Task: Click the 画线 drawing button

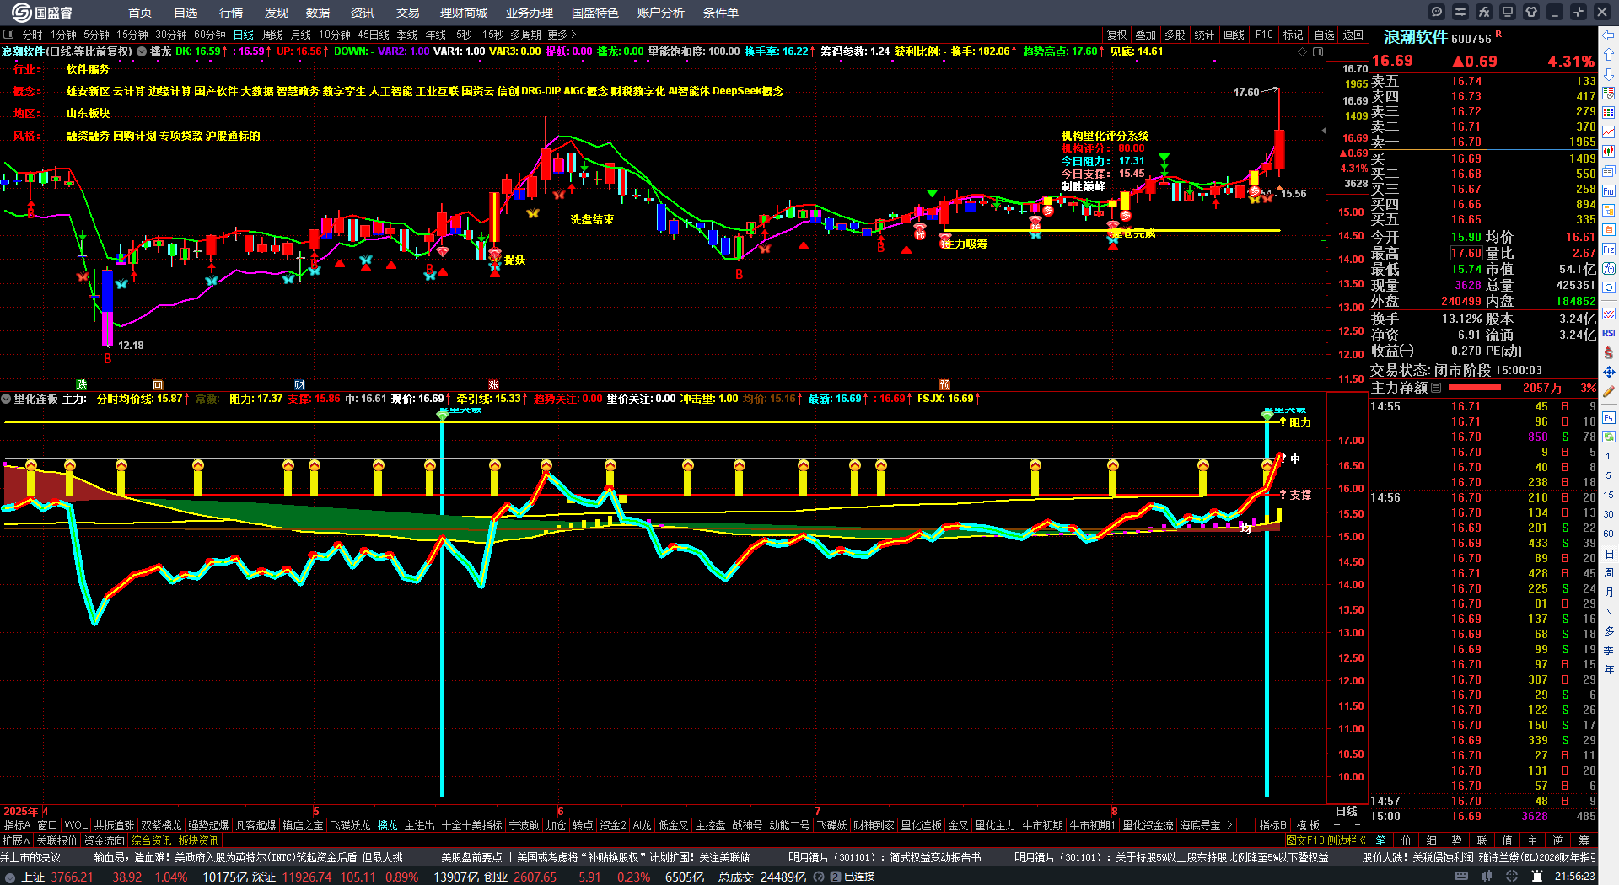Action: (1234, 35)
